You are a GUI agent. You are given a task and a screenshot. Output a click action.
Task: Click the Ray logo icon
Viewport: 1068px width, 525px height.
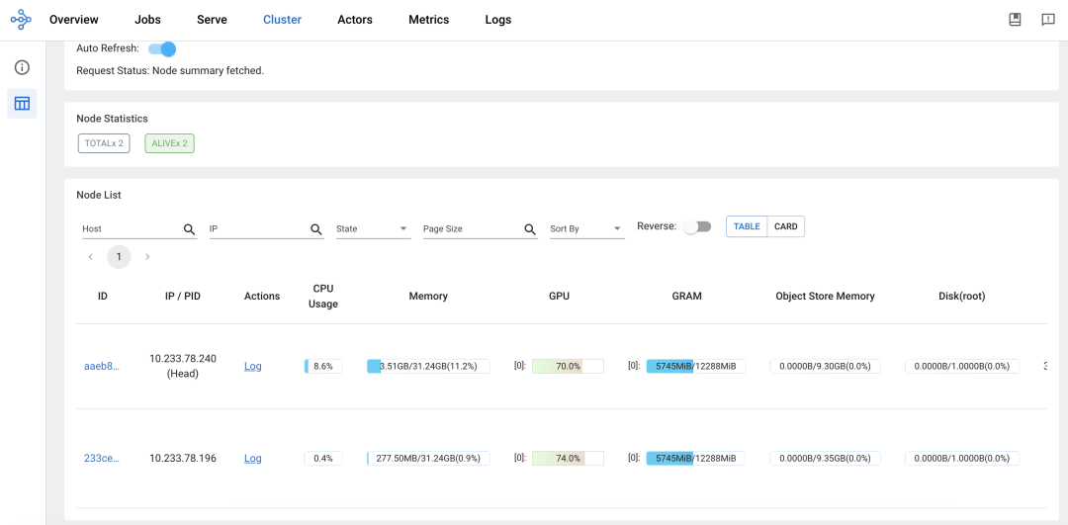tap(21, 20)
